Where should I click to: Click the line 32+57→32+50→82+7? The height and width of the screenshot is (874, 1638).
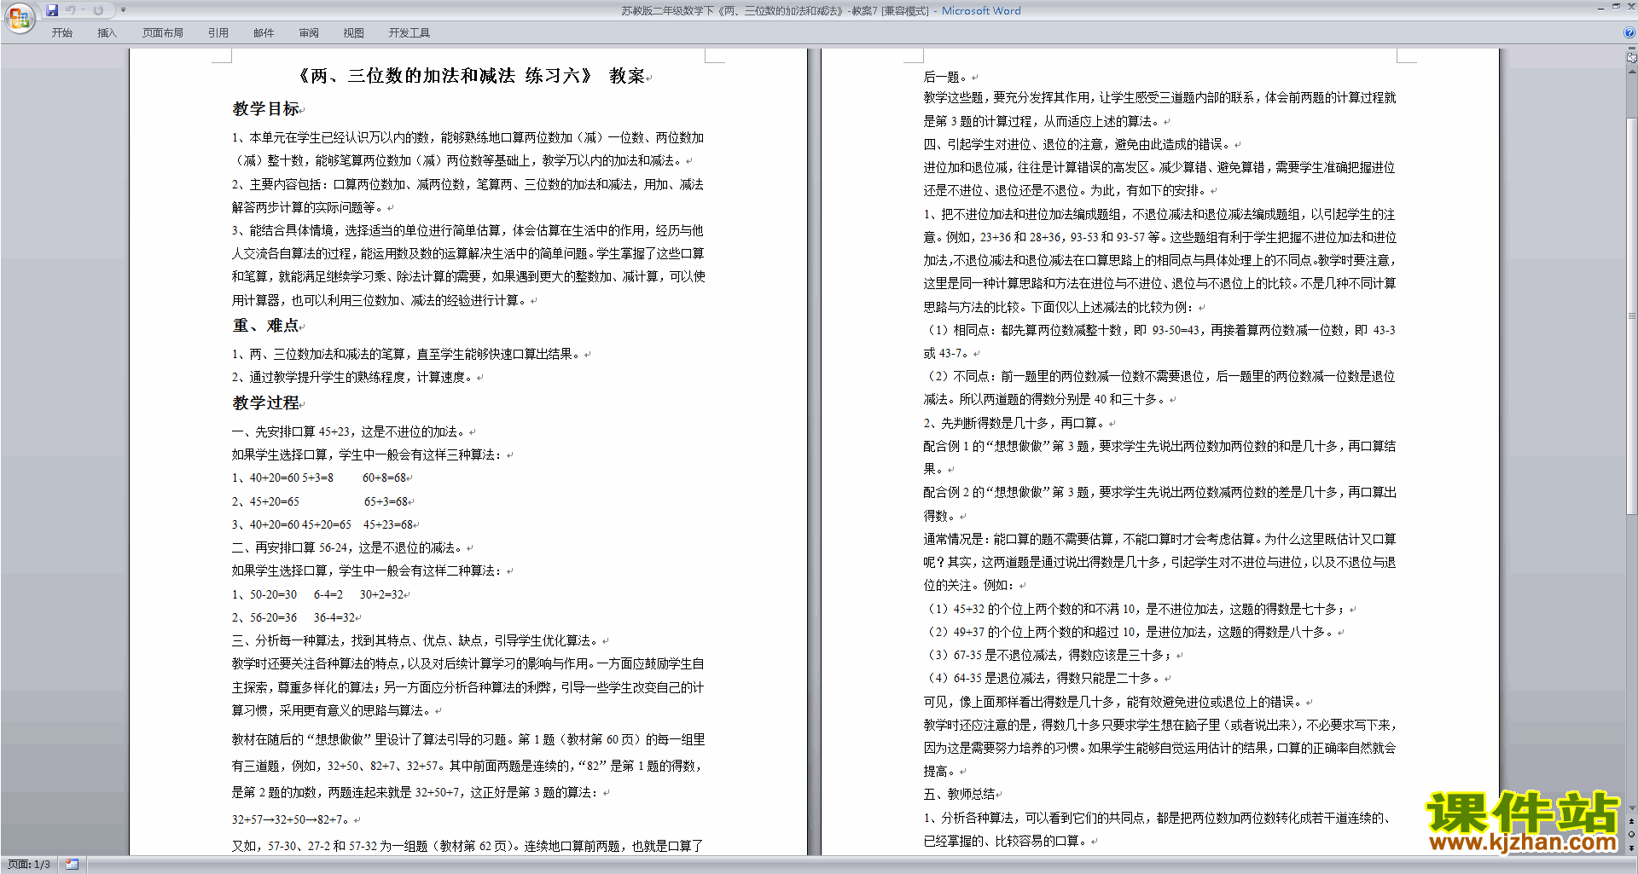point(293,820)
